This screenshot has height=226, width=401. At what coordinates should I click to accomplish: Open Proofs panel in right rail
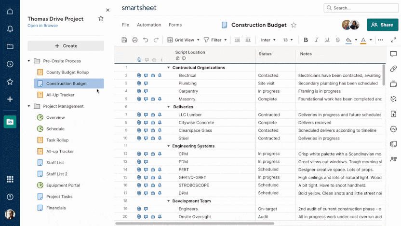393,84
